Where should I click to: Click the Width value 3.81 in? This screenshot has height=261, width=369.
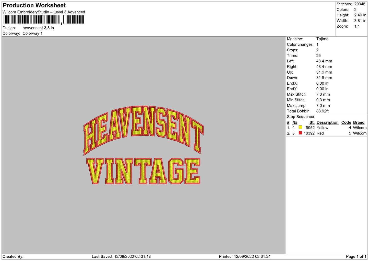[360, 21]
